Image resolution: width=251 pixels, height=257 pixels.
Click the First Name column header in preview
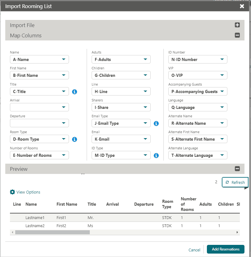click(x=67, y=204)
